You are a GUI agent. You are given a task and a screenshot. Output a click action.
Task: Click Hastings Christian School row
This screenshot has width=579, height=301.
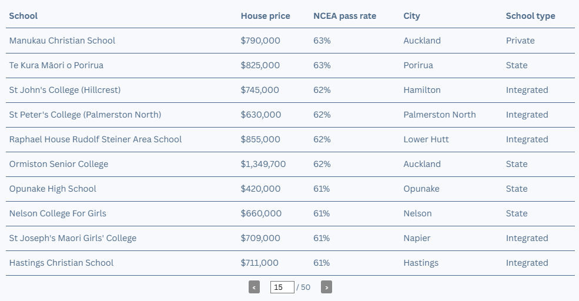click(x=290, y=263)
